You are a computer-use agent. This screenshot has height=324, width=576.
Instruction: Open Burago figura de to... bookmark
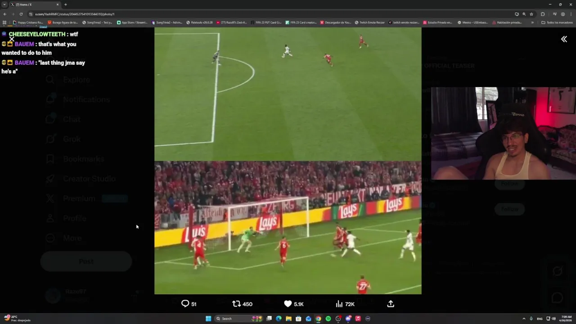click(x=63, y=22)
